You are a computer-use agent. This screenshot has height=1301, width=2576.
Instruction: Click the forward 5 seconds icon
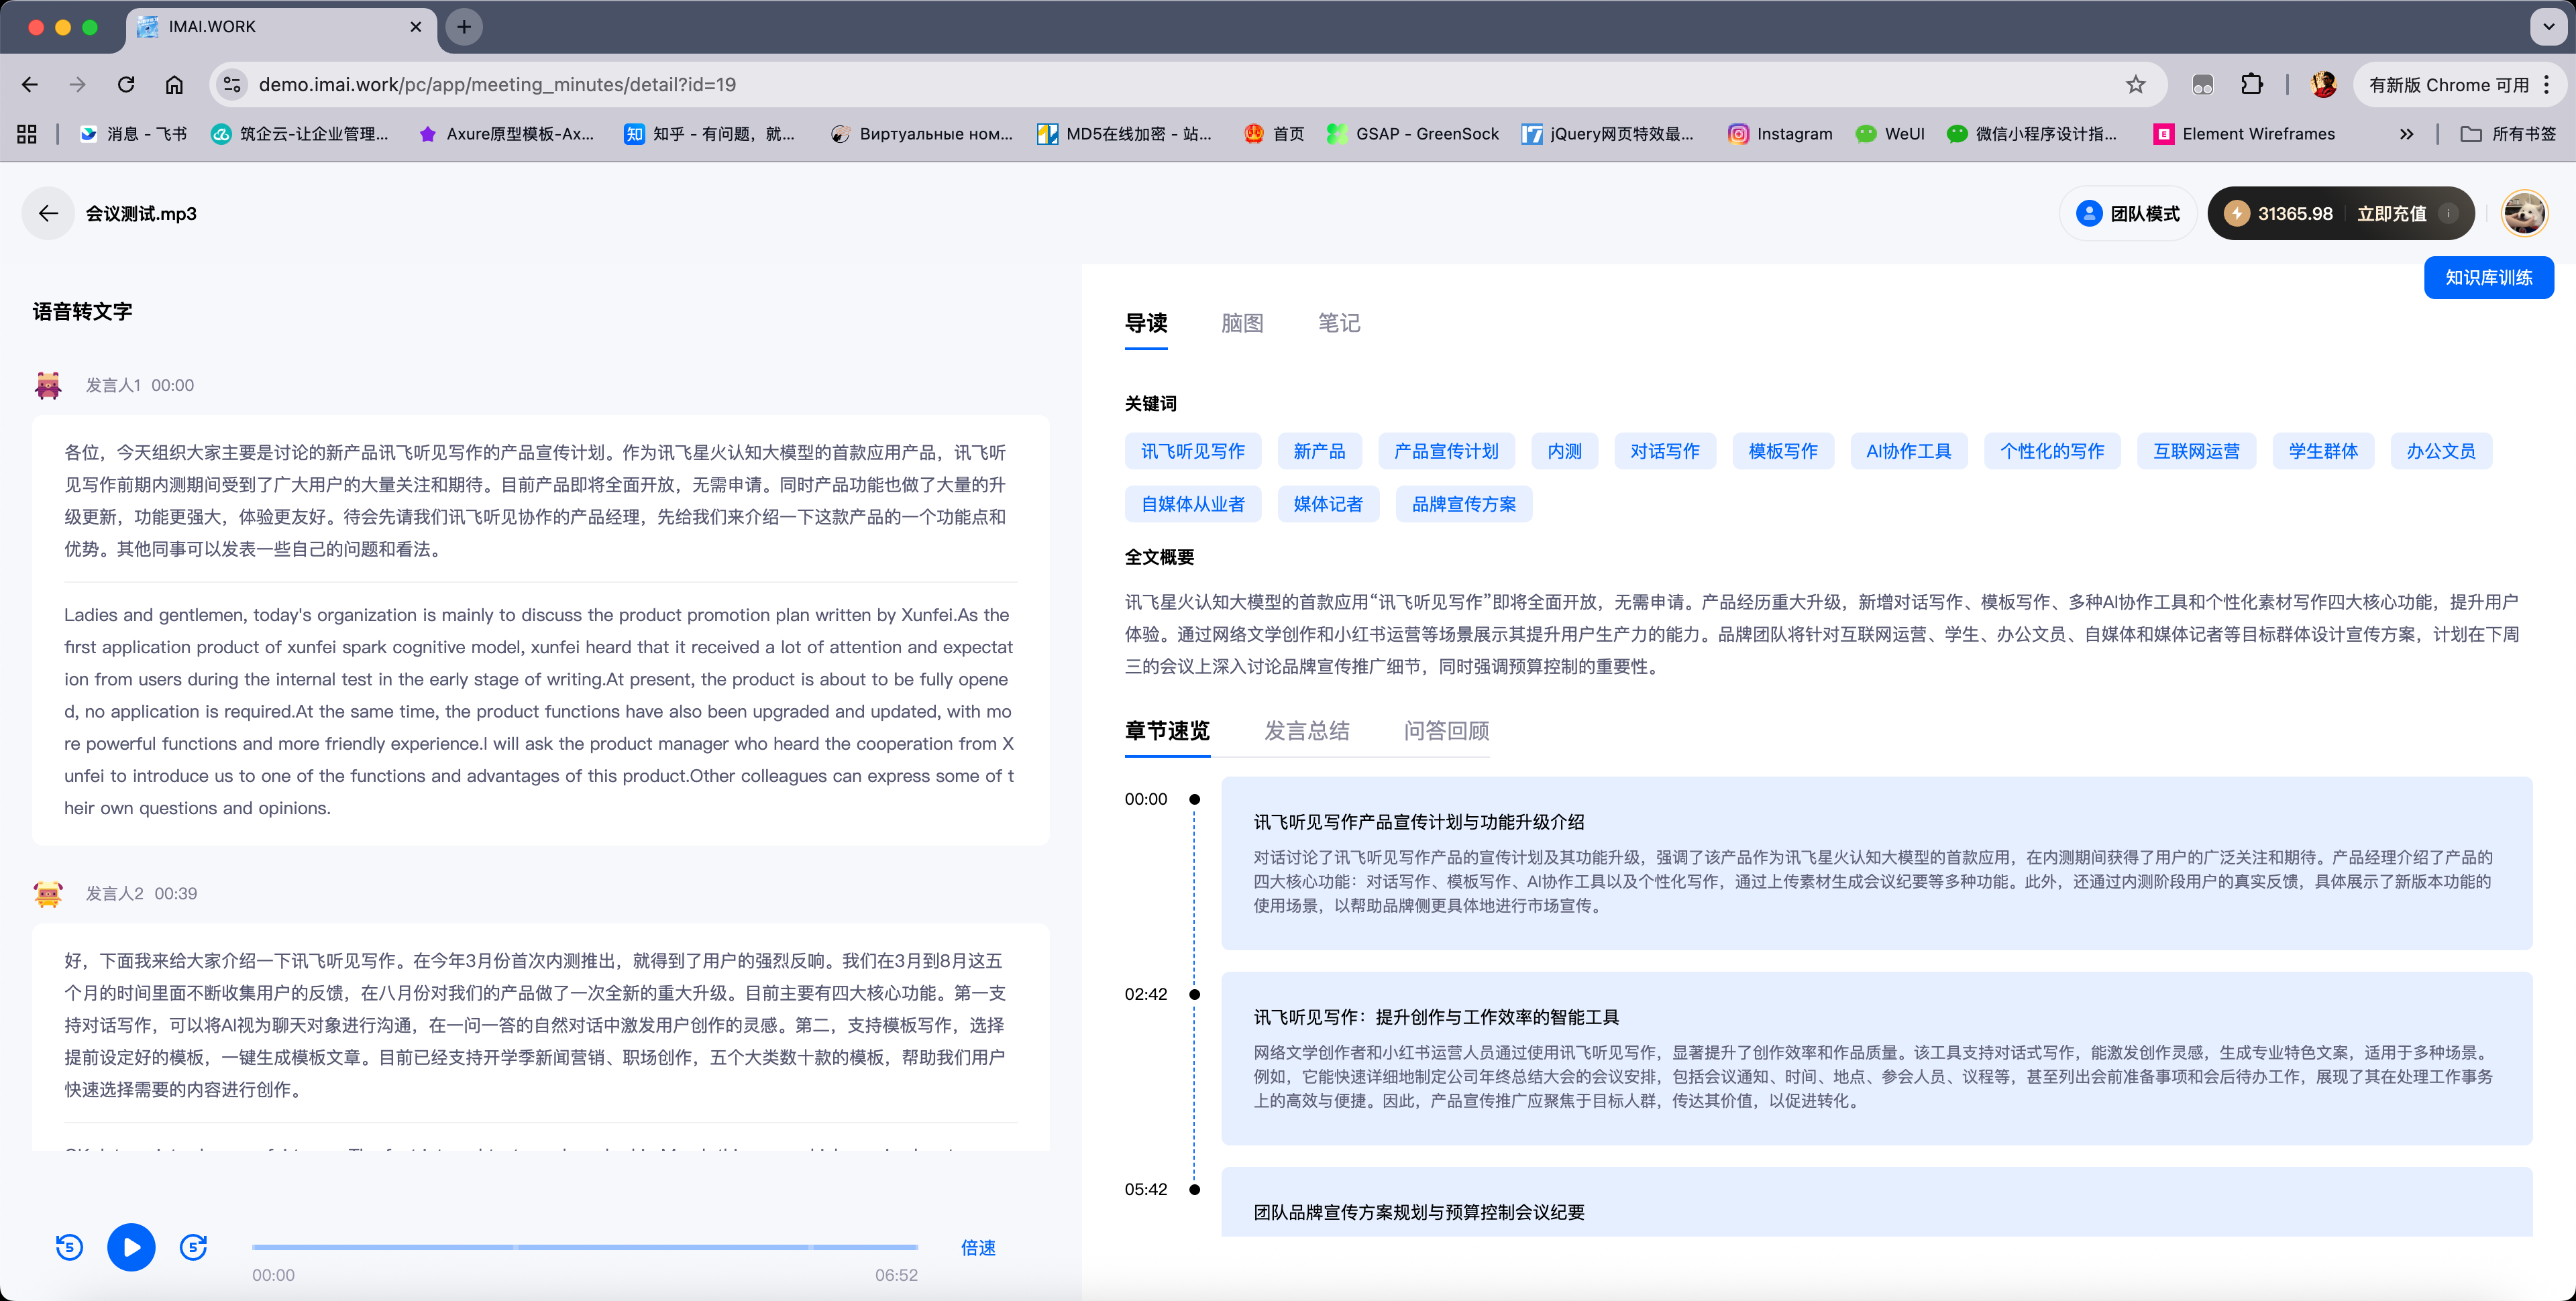tap(192, 1247)
